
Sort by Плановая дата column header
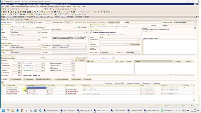[16, 86]
